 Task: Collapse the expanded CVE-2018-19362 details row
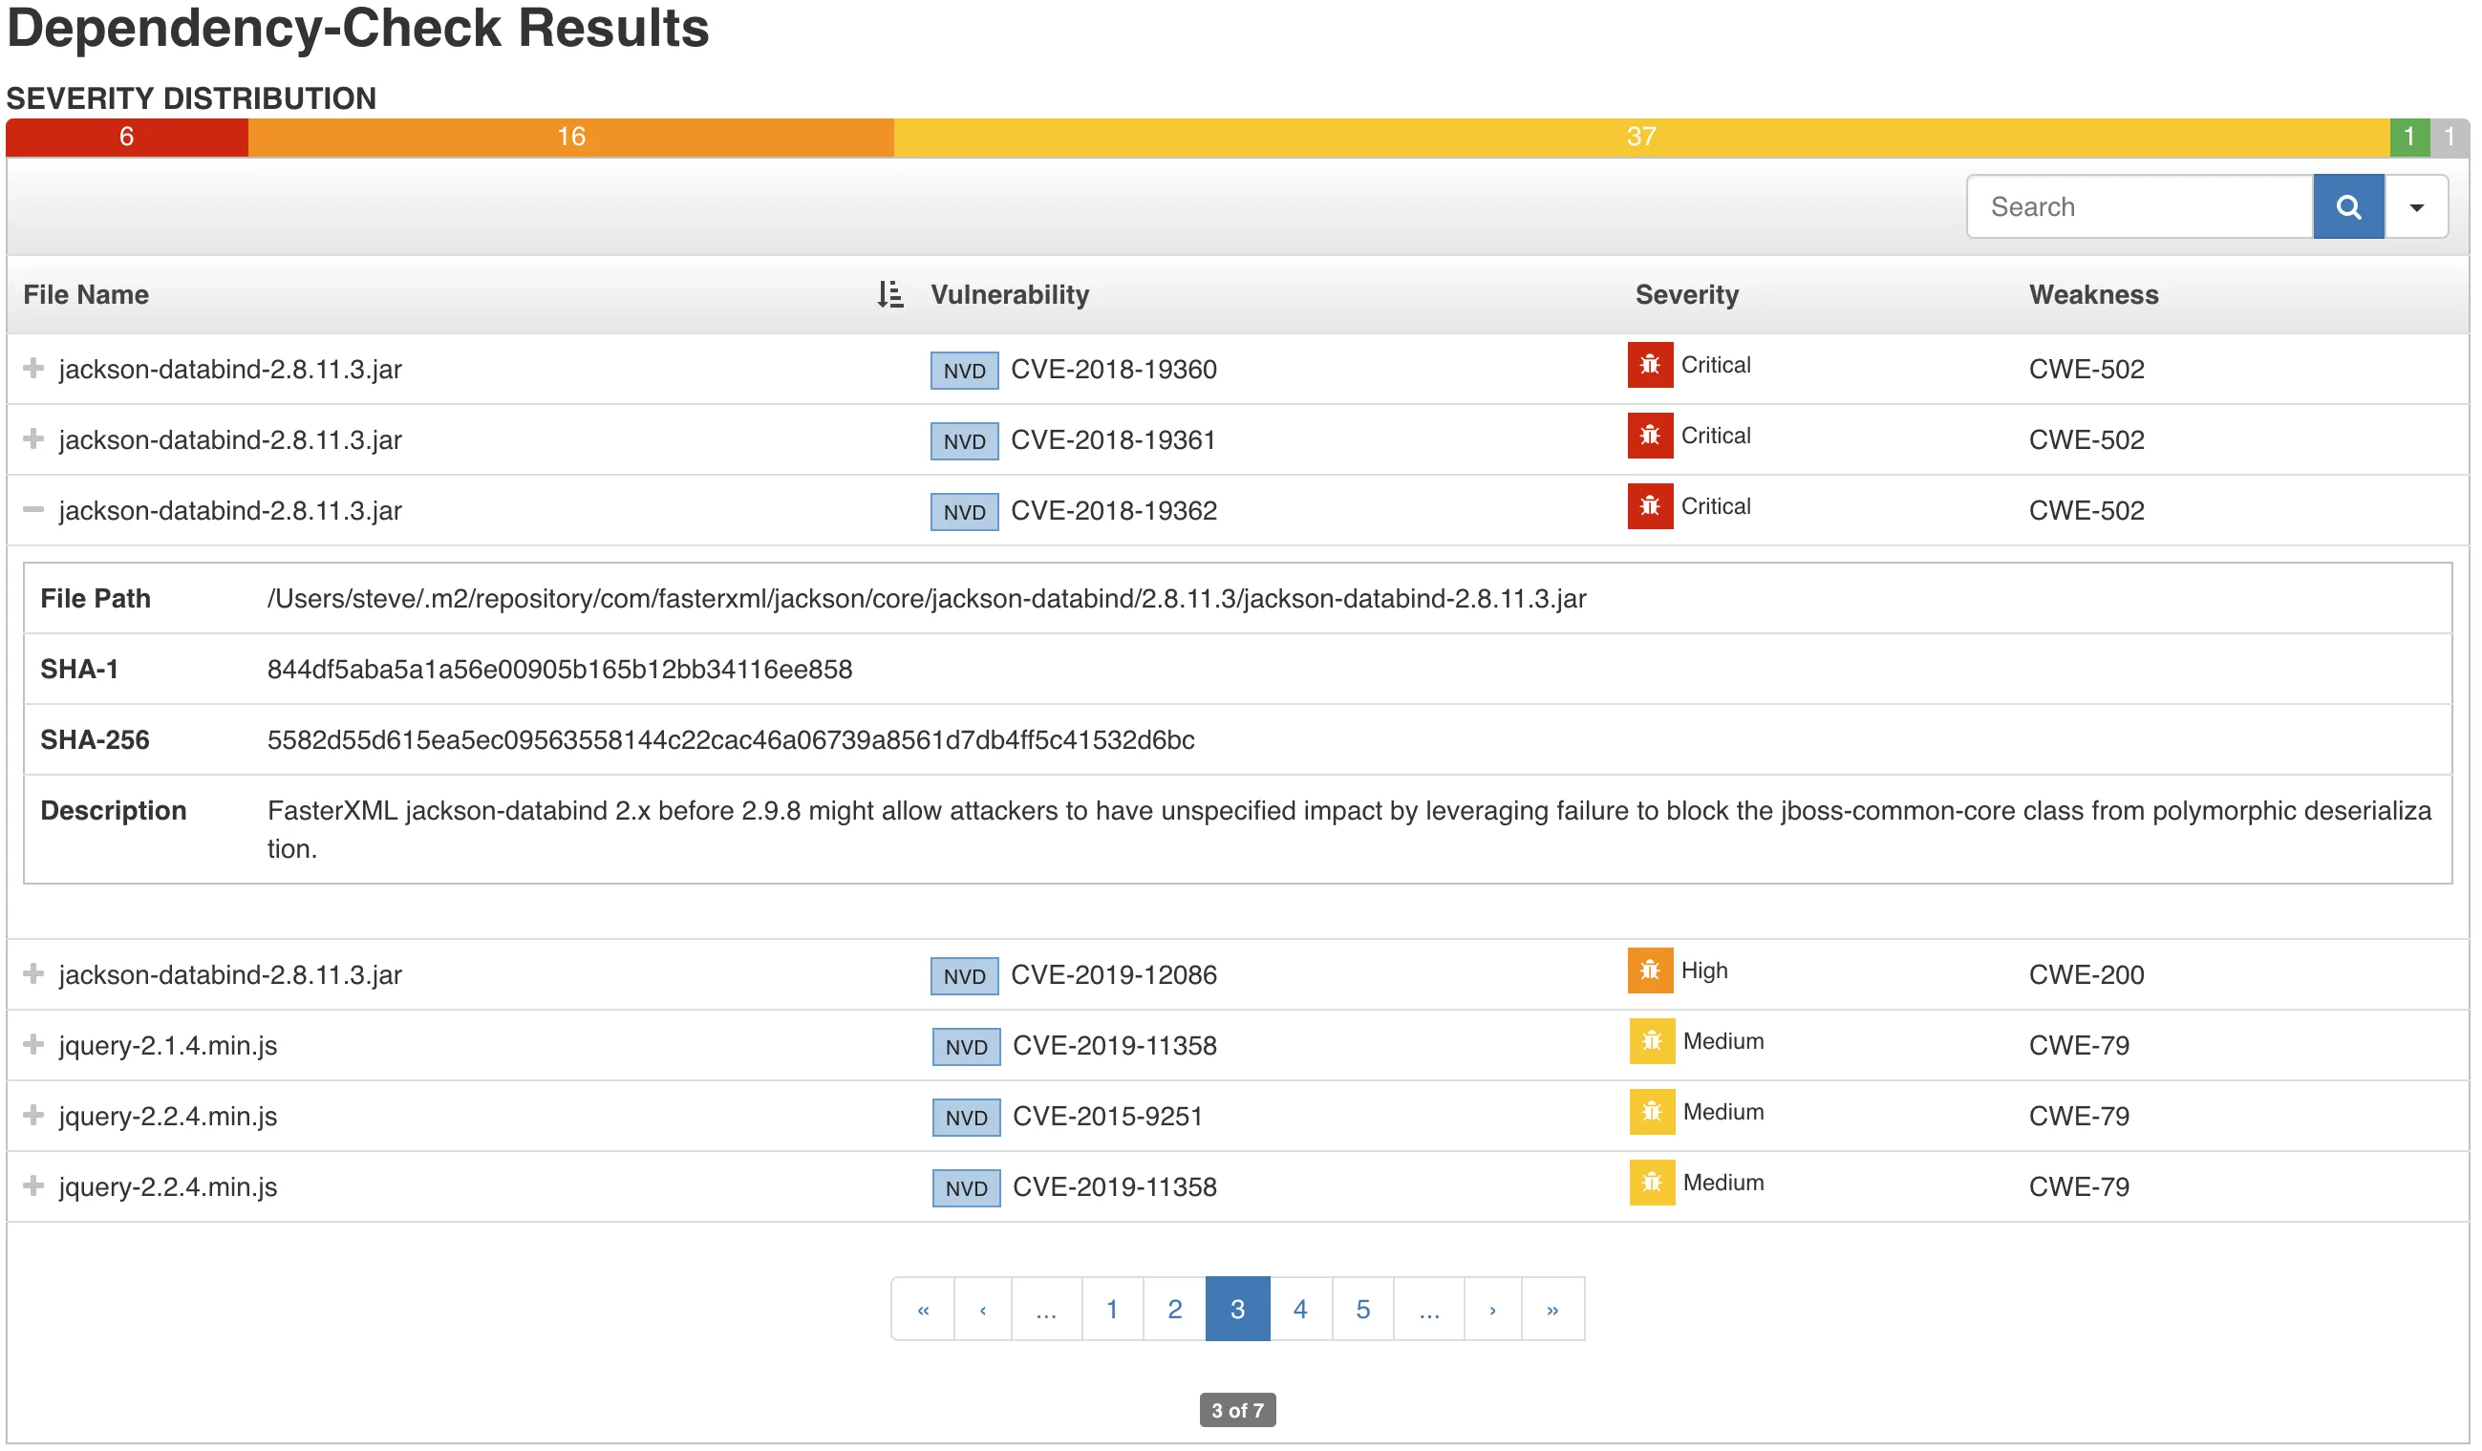click(34, 510)
